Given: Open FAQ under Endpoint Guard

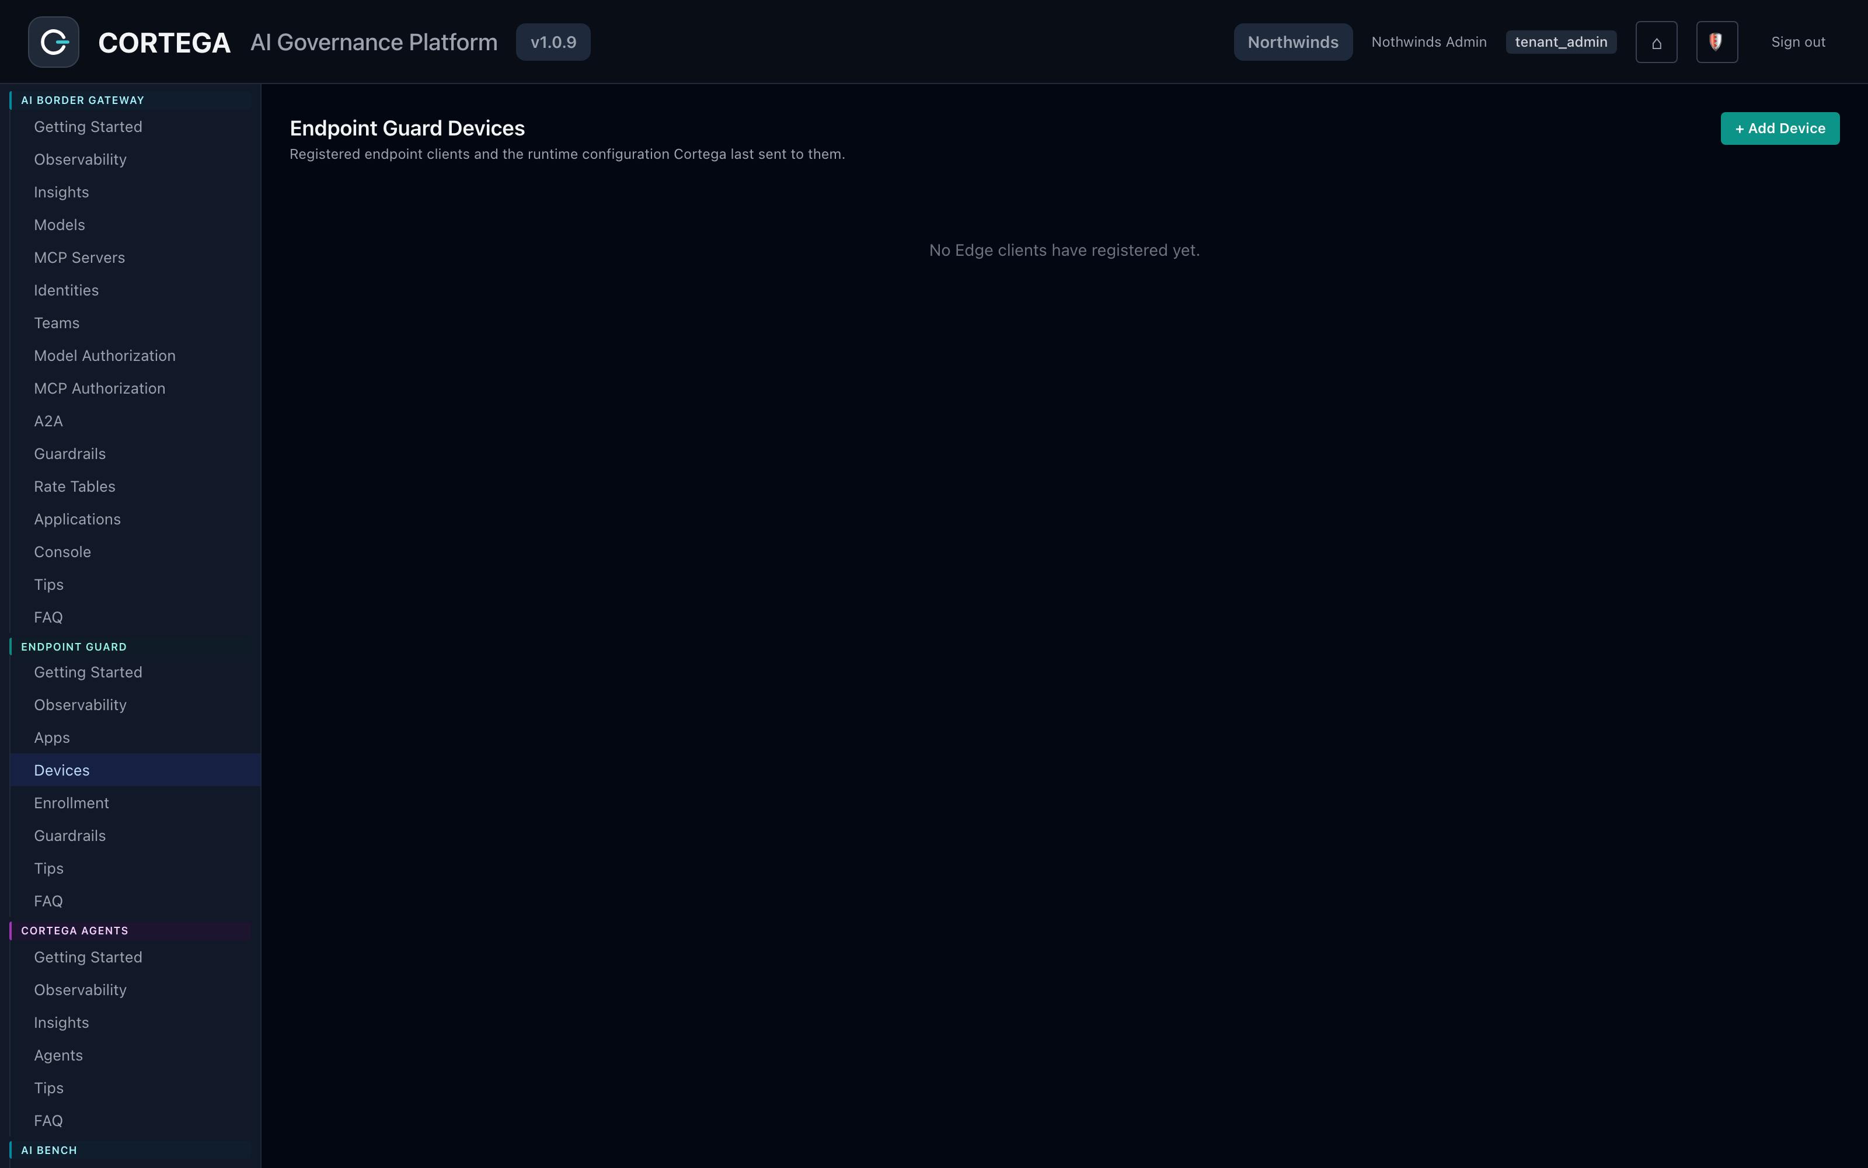Looking at the screenshot, I should click(135, 902).
